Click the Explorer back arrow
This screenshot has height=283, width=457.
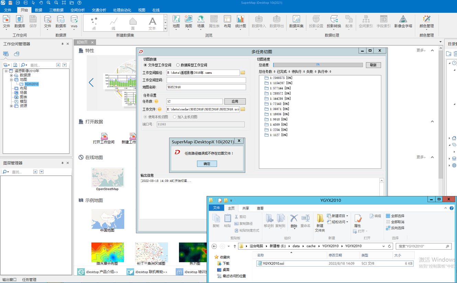coord(214,246)
